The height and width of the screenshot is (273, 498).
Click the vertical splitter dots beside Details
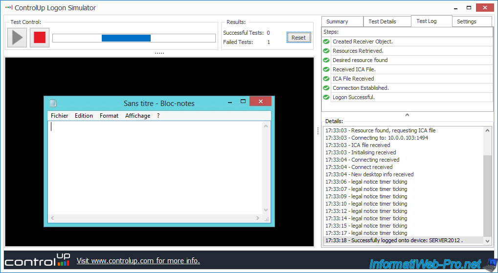pyautogui.click(x=318, y=131)
